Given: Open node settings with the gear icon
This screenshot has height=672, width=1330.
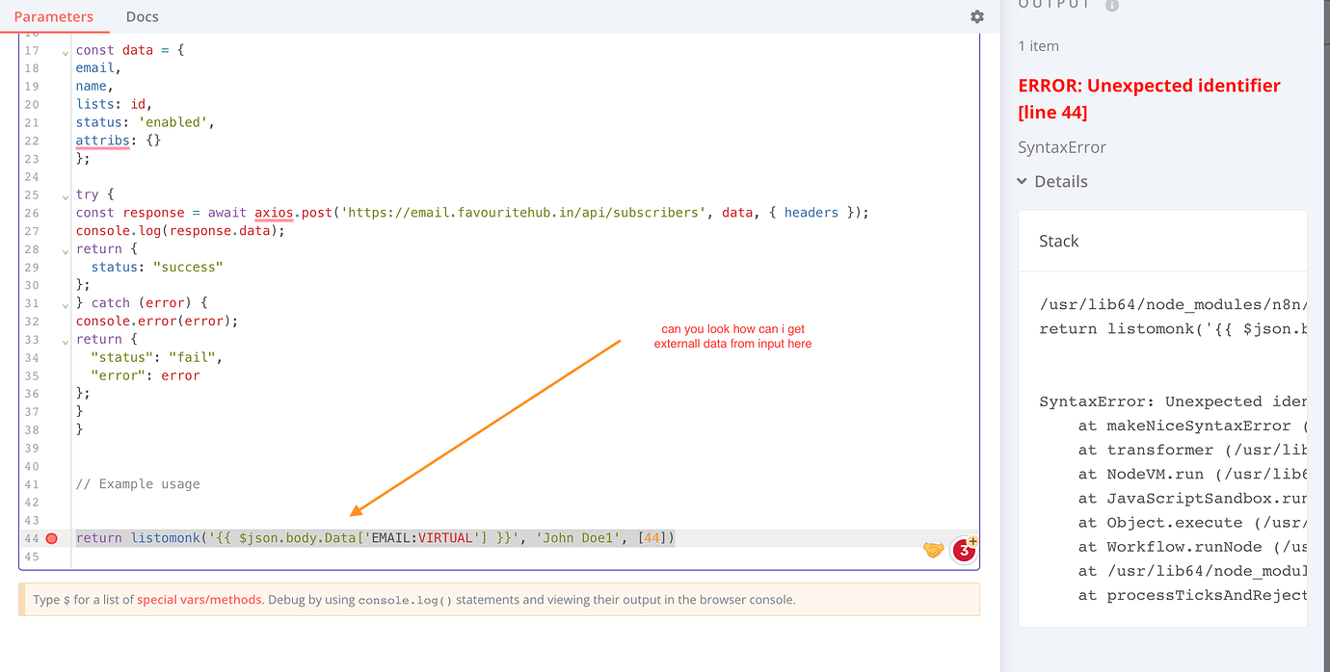Looking at the screenshot, I should click(976, 16).
